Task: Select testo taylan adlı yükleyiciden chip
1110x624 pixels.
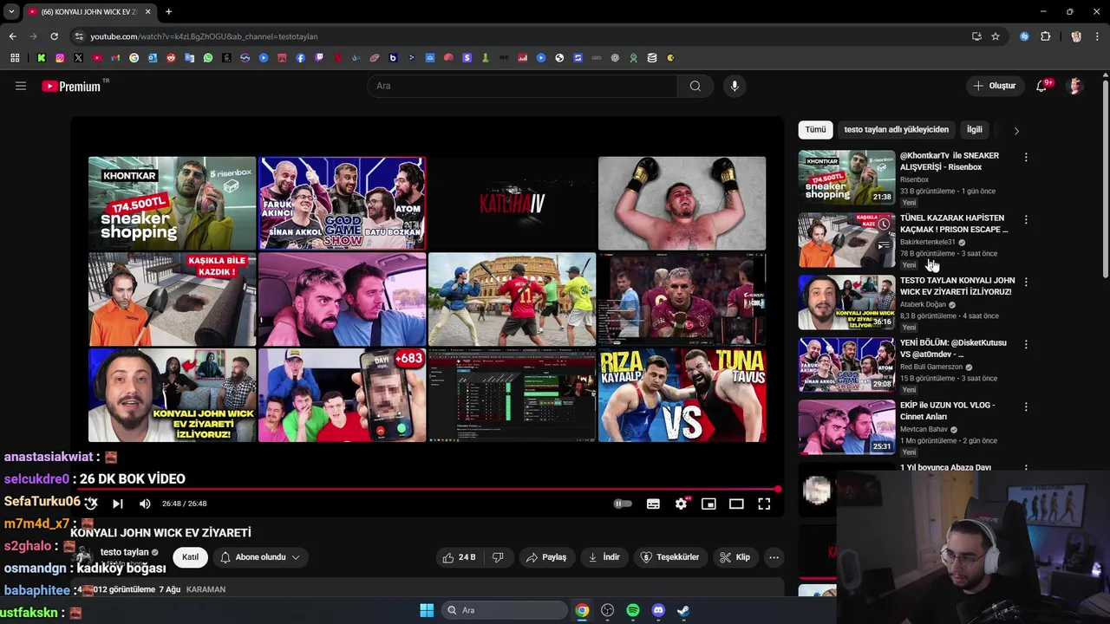Action: tap(896, 130)
